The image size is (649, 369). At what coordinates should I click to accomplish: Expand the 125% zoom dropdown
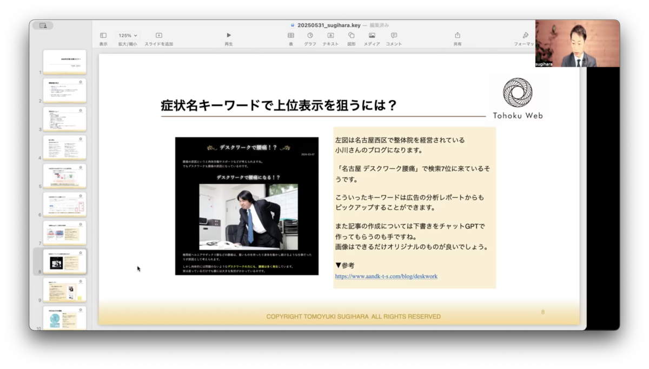128,36
